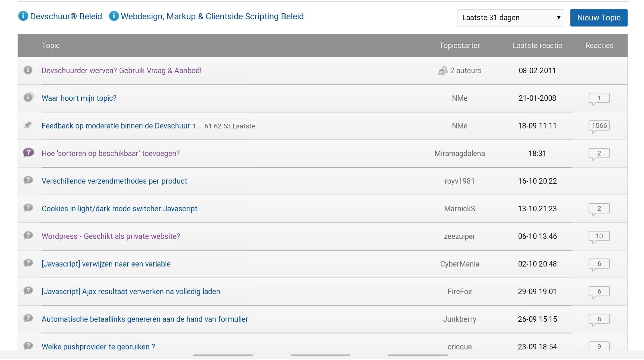This screenshot has height=360, width=644.
Task: Open Webdesign, Markup & Clientside Scripting Beleid link
Action: [x=212, y=16]
